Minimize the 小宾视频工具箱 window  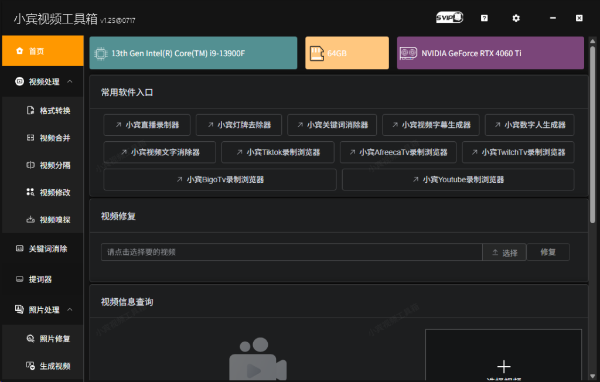[553, 18]
